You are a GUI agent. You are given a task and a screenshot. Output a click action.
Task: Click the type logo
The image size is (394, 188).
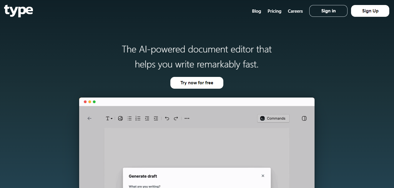click(x=19, y=11)
